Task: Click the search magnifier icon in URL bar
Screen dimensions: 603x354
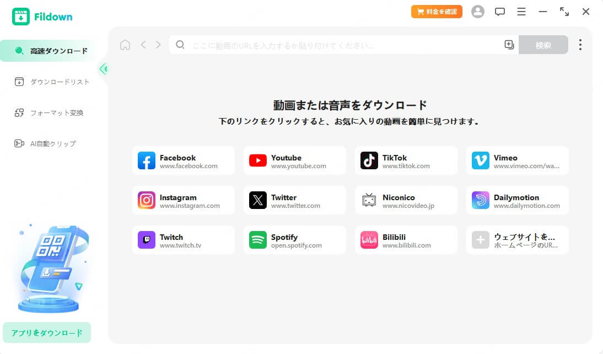Action: (x=180, y=45)
